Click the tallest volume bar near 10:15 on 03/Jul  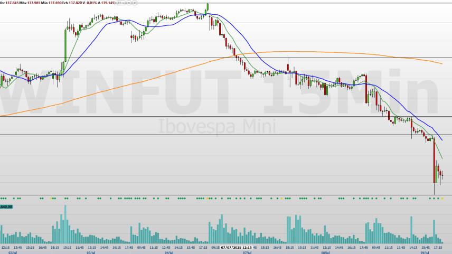point(65,224)
